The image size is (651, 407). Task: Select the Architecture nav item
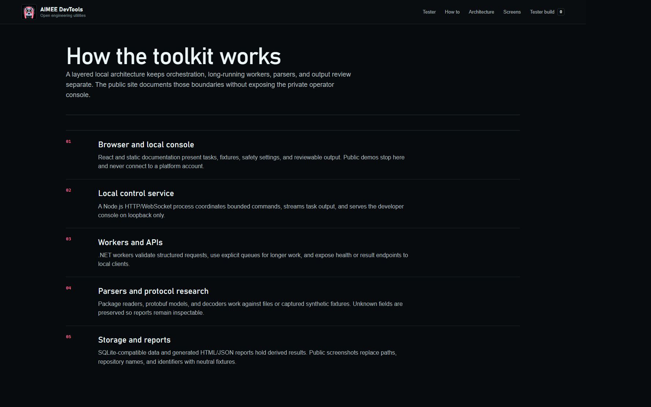click(481, 12)
